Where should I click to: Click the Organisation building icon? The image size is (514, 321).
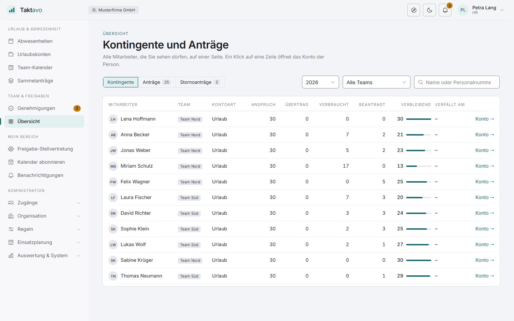click(11, 216)
